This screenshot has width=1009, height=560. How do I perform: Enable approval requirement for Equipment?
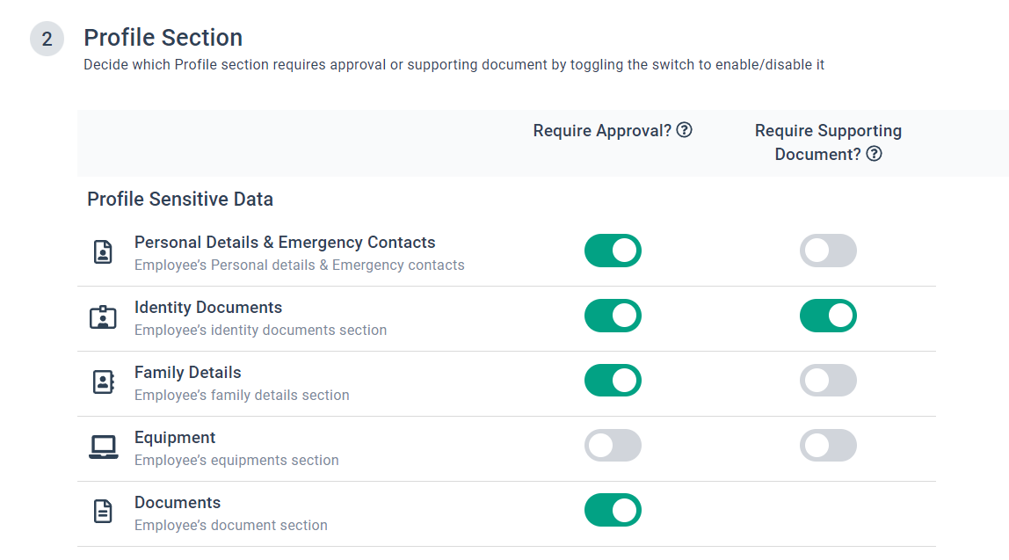click(613, 446)
